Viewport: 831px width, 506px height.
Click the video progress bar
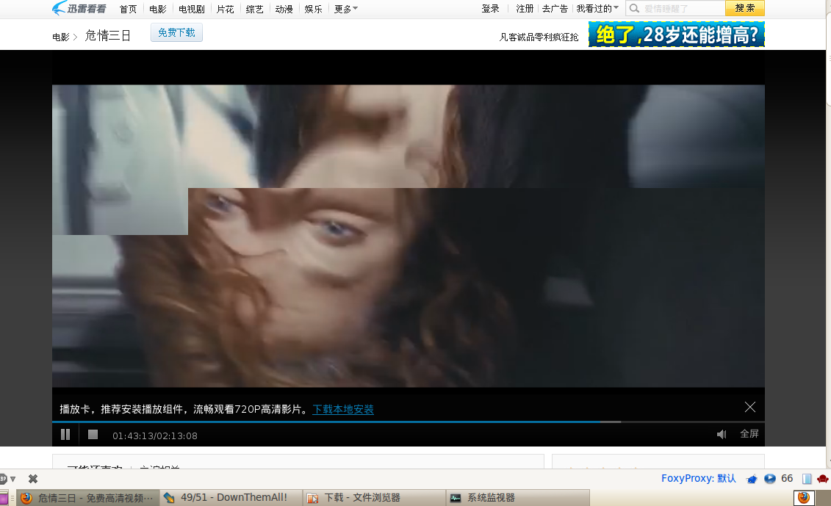pos(408,422)
